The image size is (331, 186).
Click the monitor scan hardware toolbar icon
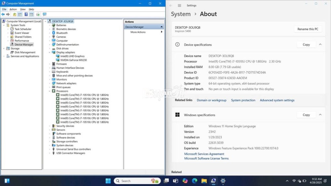click(x=45, y=14)
